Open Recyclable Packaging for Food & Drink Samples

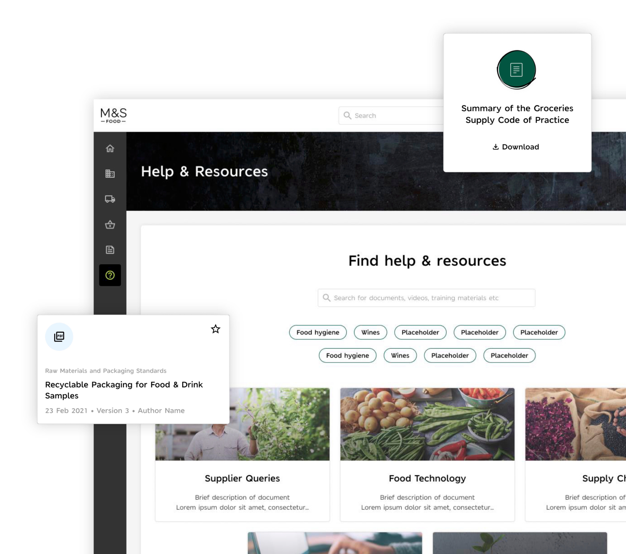(124, 390)
